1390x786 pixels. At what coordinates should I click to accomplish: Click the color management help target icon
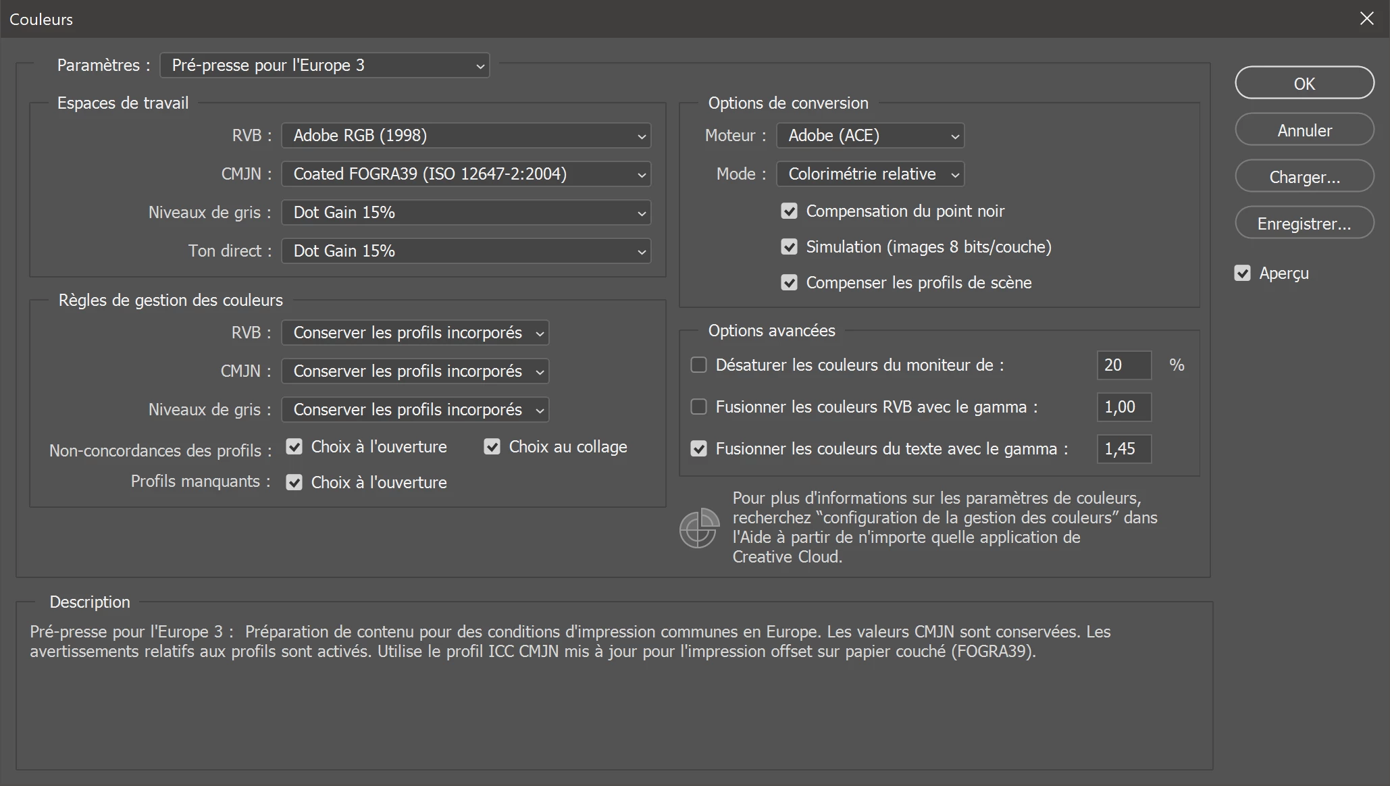pyautogui.click(x=698, y=528)
